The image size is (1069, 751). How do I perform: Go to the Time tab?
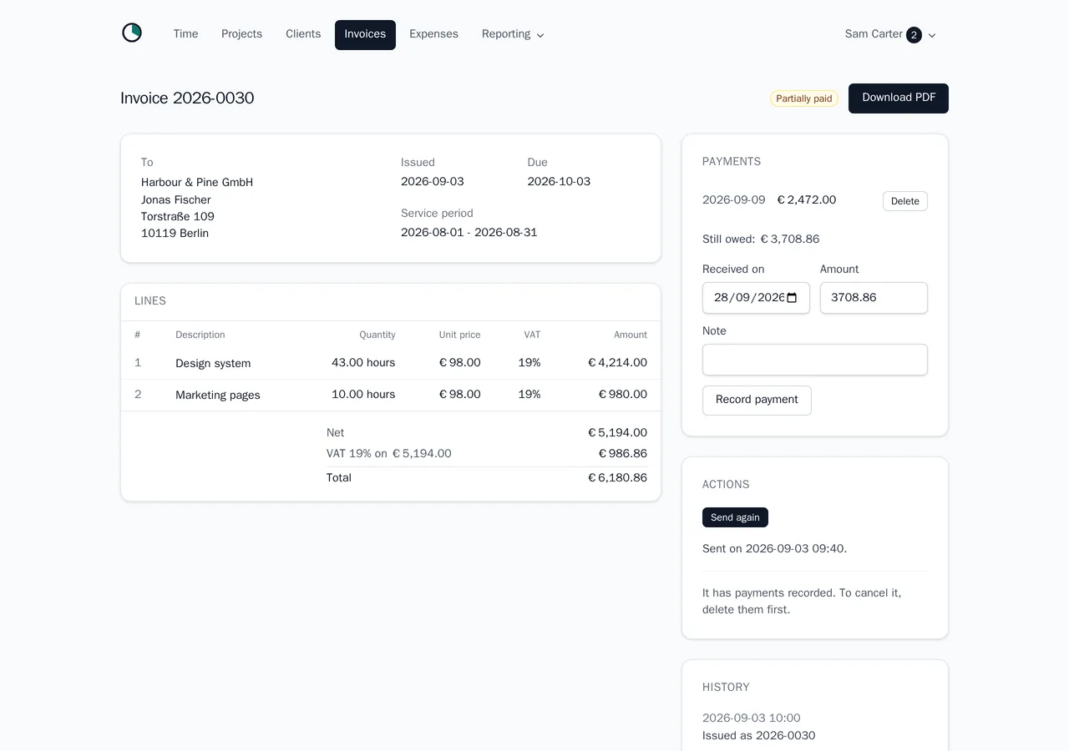185,34
